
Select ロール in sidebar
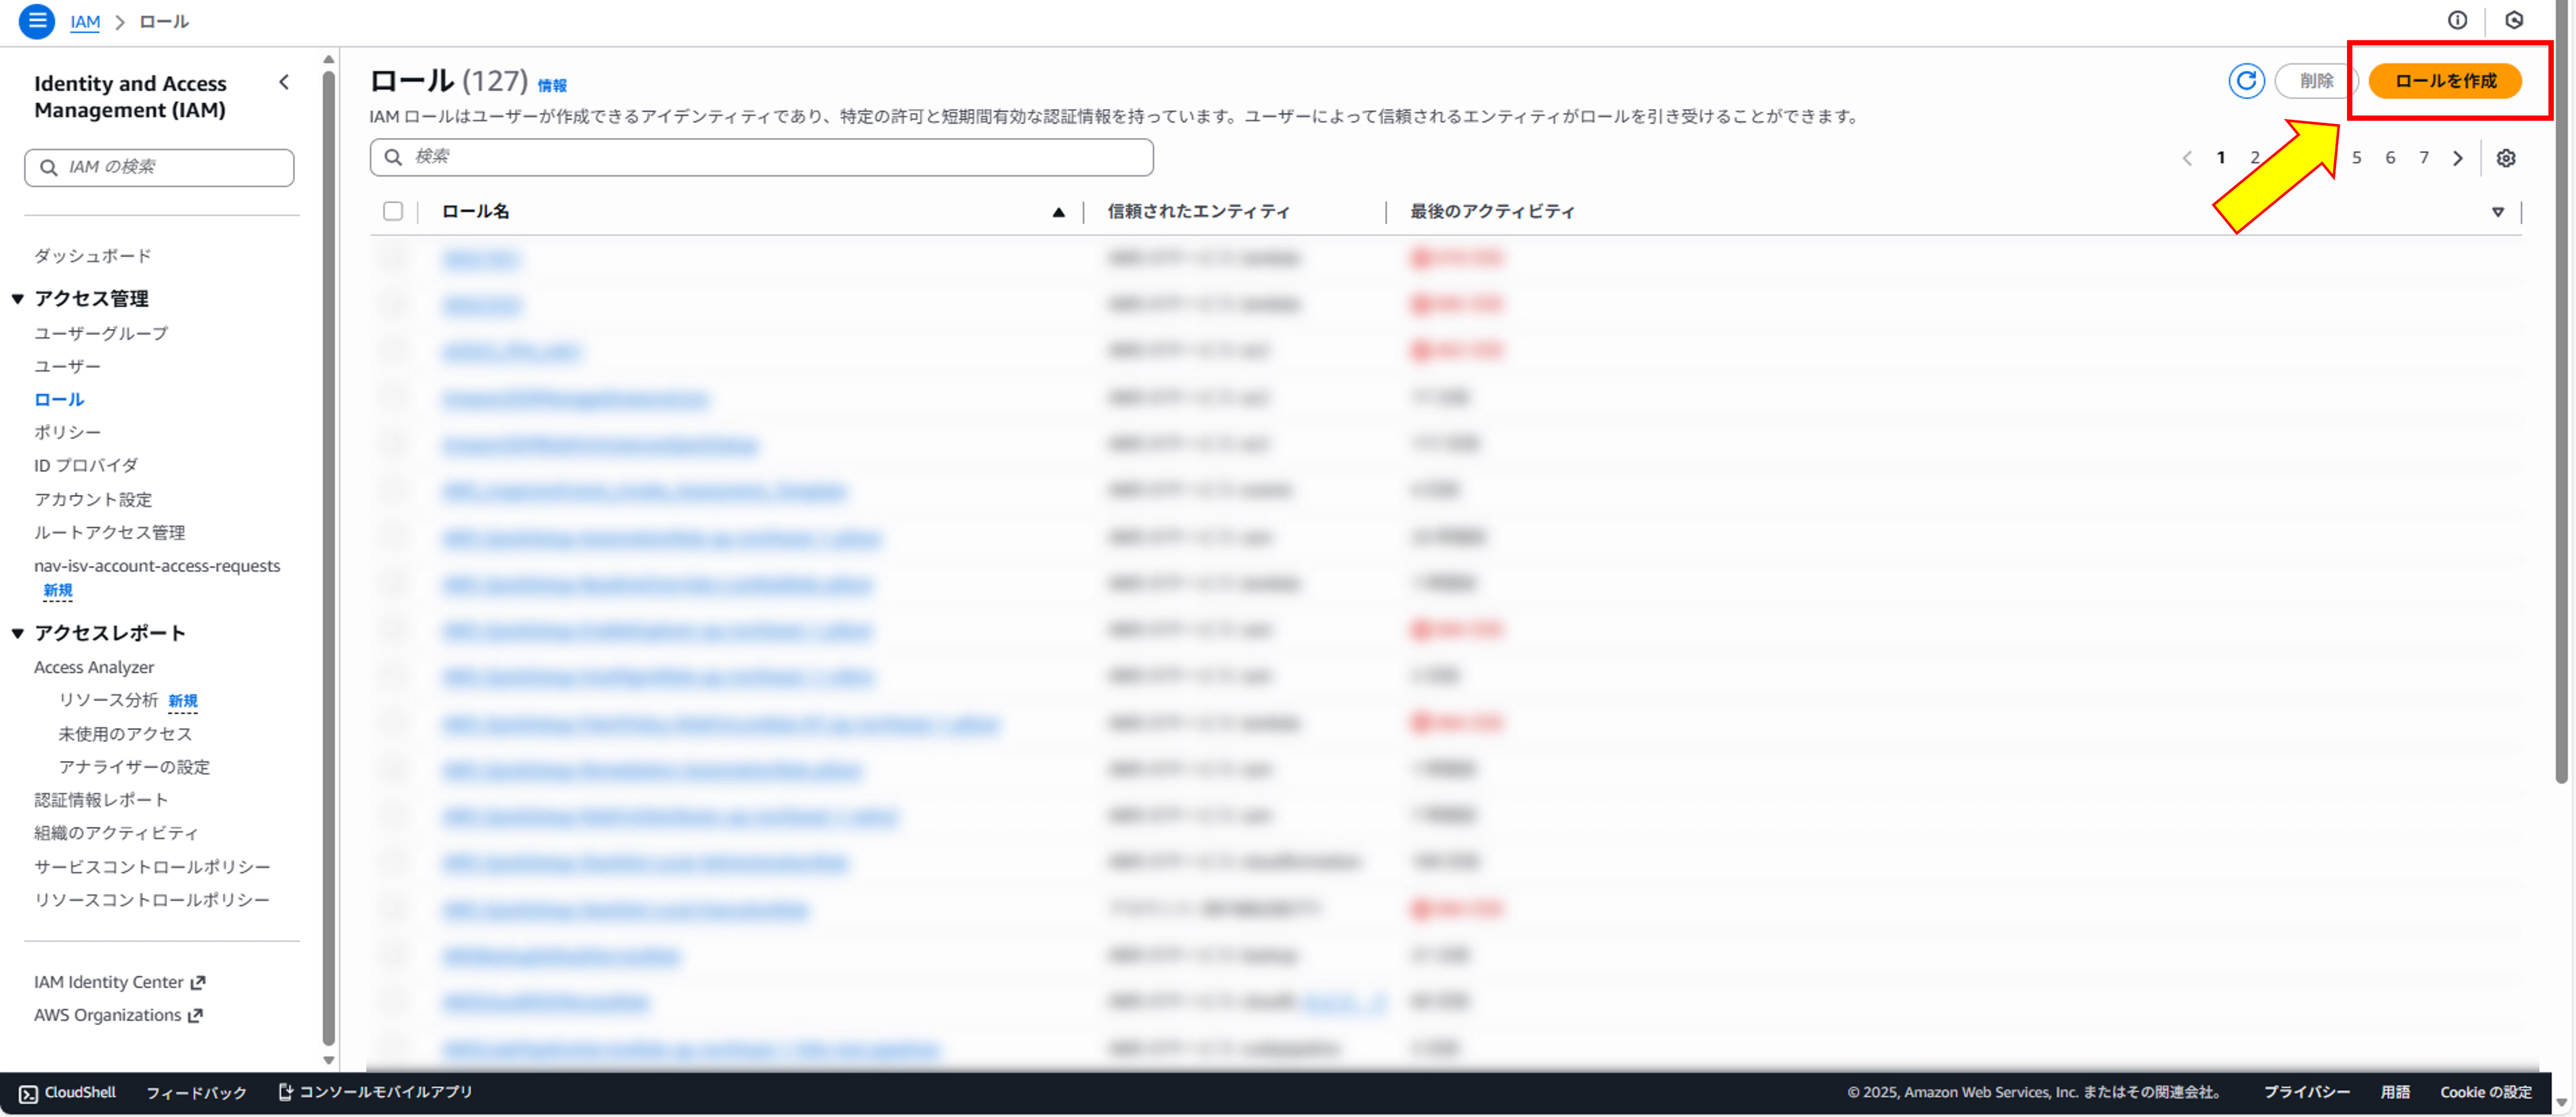[x=59, y=399]
